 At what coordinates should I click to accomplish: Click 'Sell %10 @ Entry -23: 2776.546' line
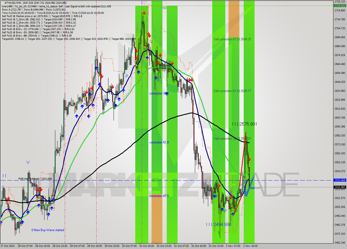point(38,29)
